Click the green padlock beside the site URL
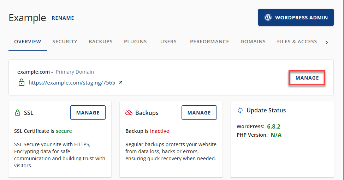This screenshot has width=344, height=180. point(21,83)
